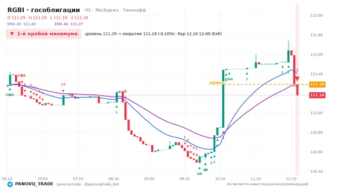This screenshot has height=190, width=337.
Task: Click the orange 'уровень' level label
Action: tap(217, 82)
